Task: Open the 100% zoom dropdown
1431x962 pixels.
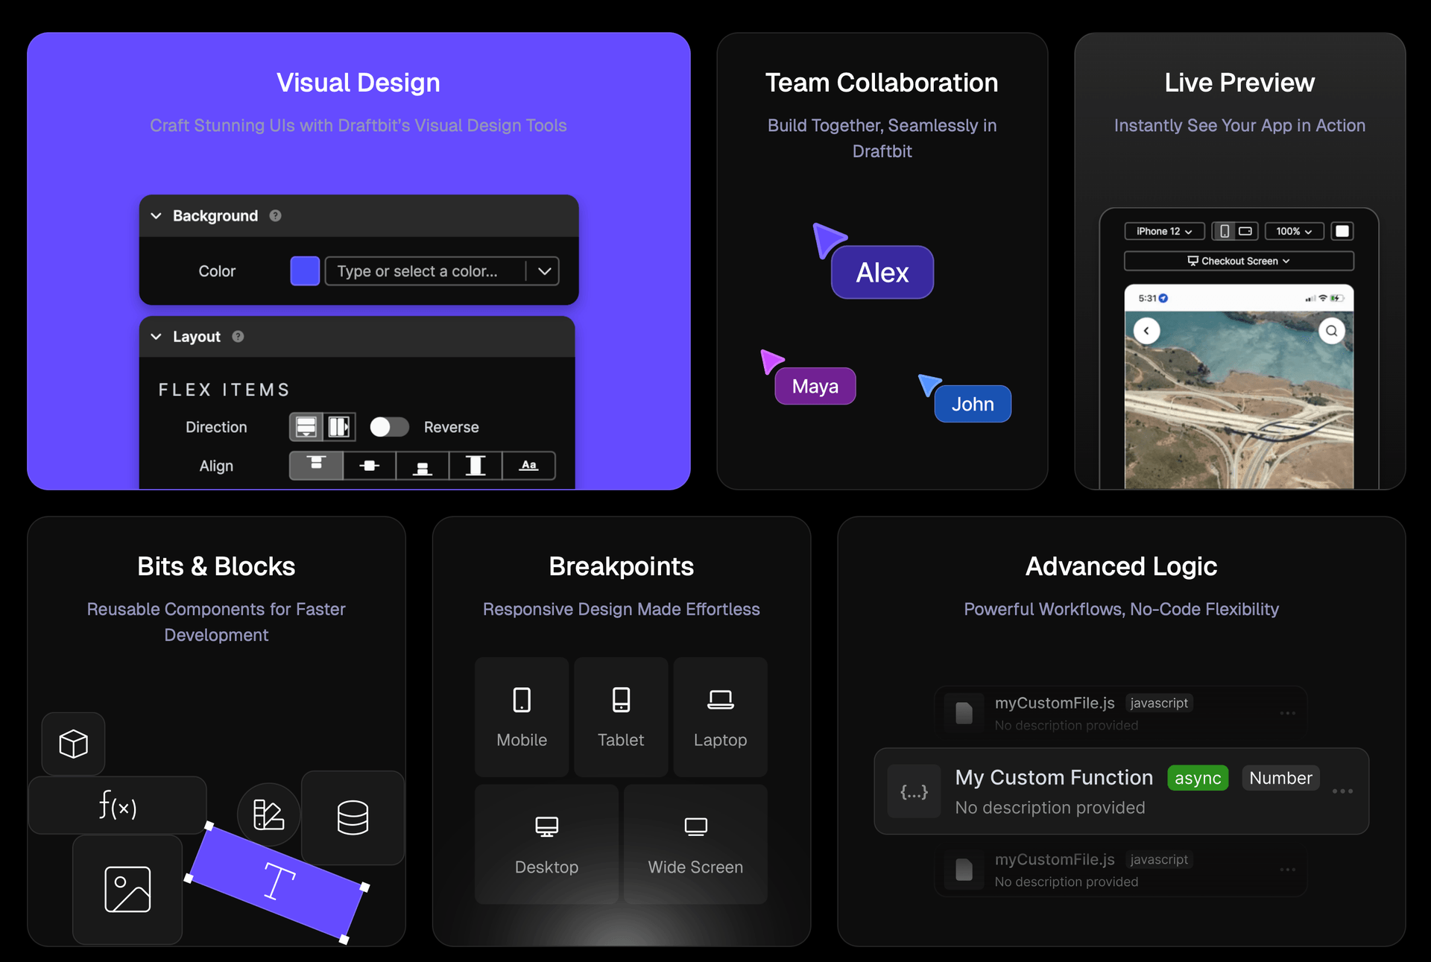Action: [x=1293, y=232]
